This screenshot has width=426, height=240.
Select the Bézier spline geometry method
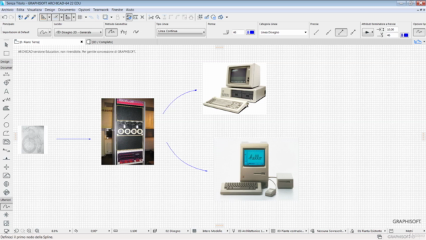pyautogui.click(x=124, y=32)
